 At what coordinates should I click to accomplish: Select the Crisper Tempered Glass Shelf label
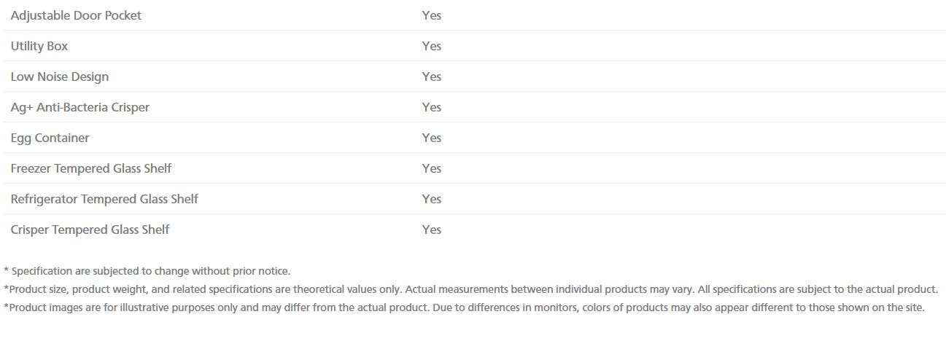(x=90, y=230)
